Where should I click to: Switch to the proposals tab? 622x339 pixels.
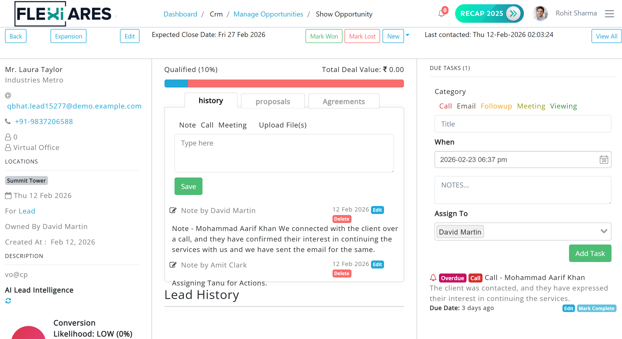tap(273, 101)
